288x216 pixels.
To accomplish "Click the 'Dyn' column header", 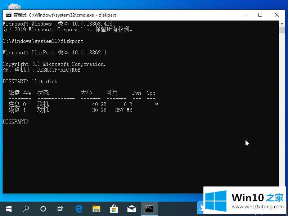I will point(137,93).
